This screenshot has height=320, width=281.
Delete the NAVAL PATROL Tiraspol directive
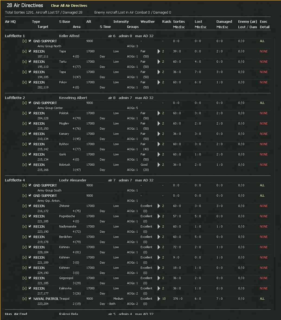coord(24,299)
